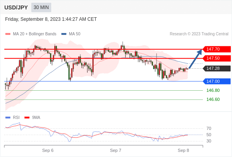This screenshot has width=232, height=157.
Task: Click the 146.60 support level label
Action: (213, 99)
